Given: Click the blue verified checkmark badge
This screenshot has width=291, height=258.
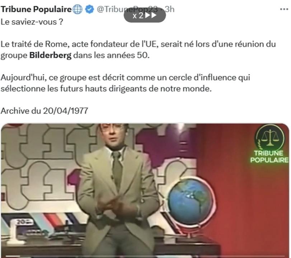Looking at the screenshot, I should [90, 9].
